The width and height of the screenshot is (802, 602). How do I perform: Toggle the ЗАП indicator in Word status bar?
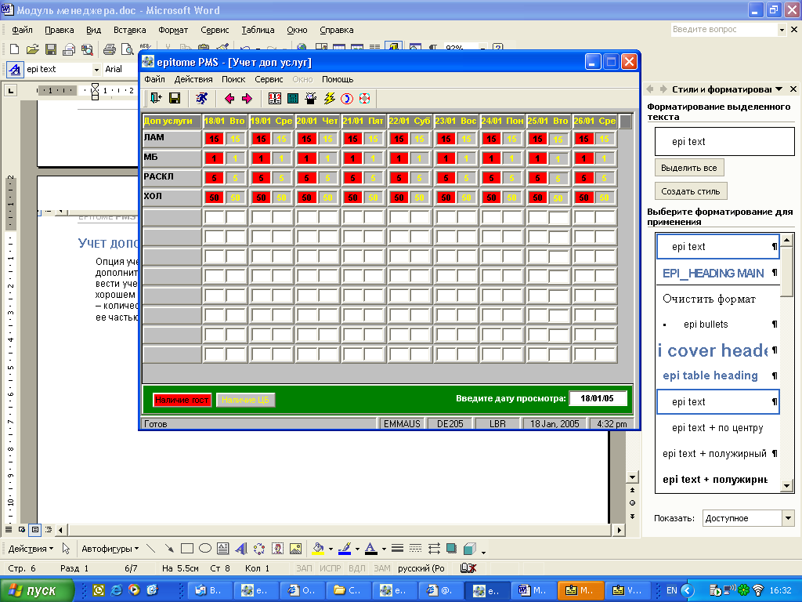(304, 568)
